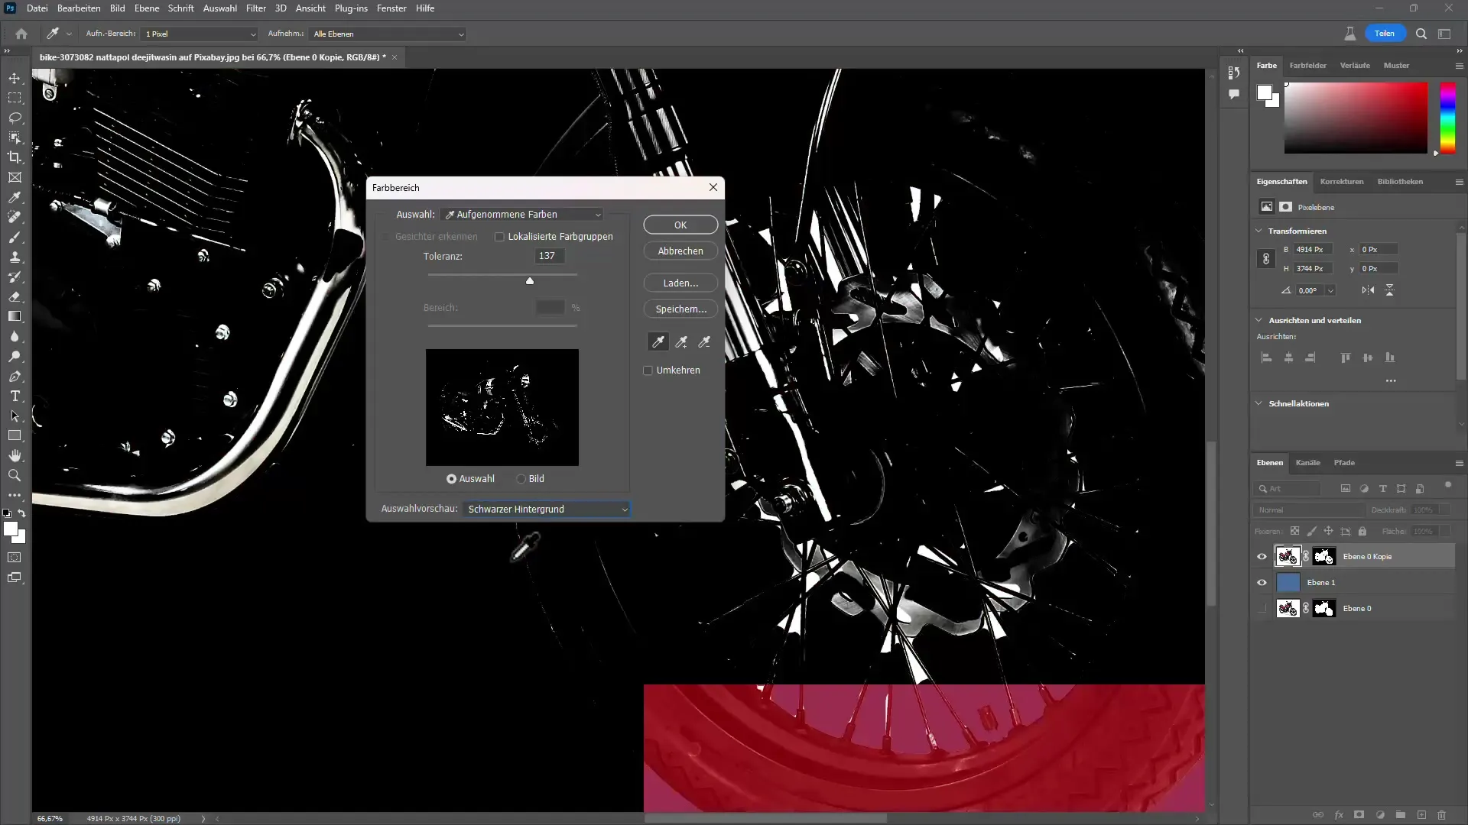
Task: Open the Auswahl menu in menu bar
Action: (x=219, y=8)
